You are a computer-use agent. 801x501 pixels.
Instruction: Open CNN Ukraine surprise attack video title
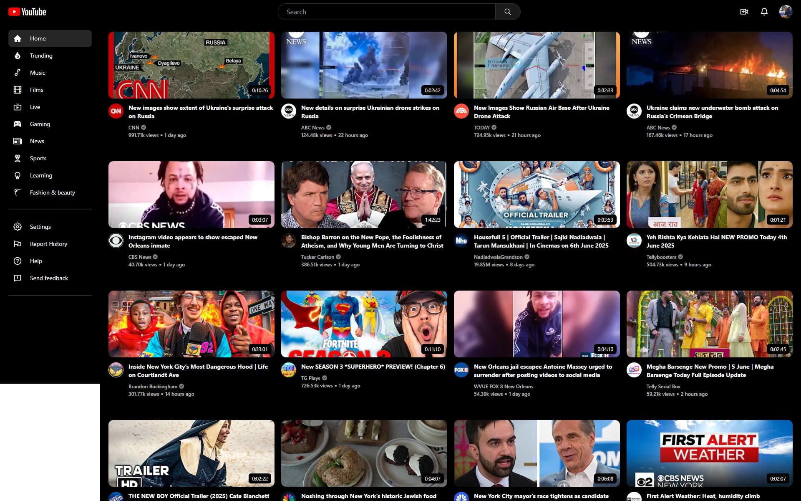click(201, 112)
